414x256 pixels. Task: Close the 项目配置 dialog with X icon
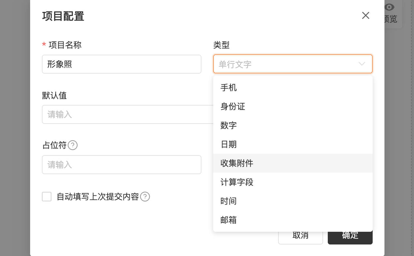(x=366, y=15)
